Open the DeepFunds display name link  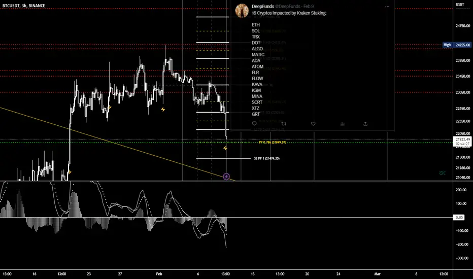(263, 6)
